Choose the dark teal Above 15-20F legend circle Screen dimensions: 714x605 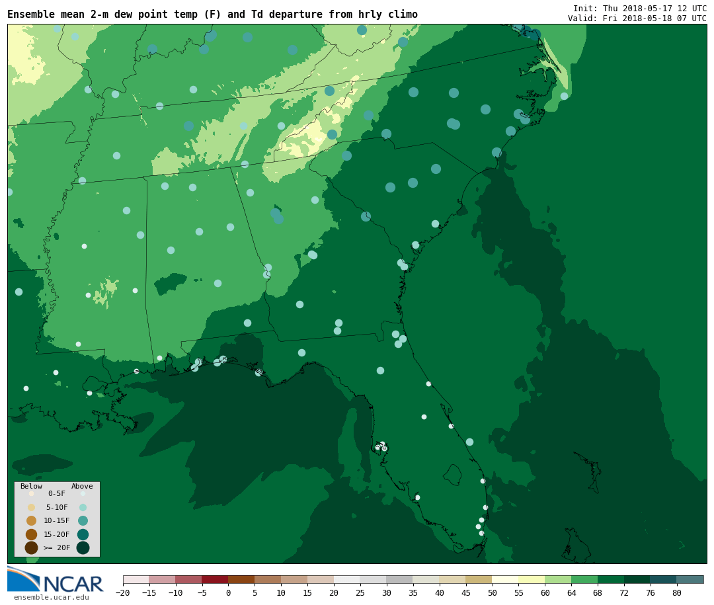(83, 534)
